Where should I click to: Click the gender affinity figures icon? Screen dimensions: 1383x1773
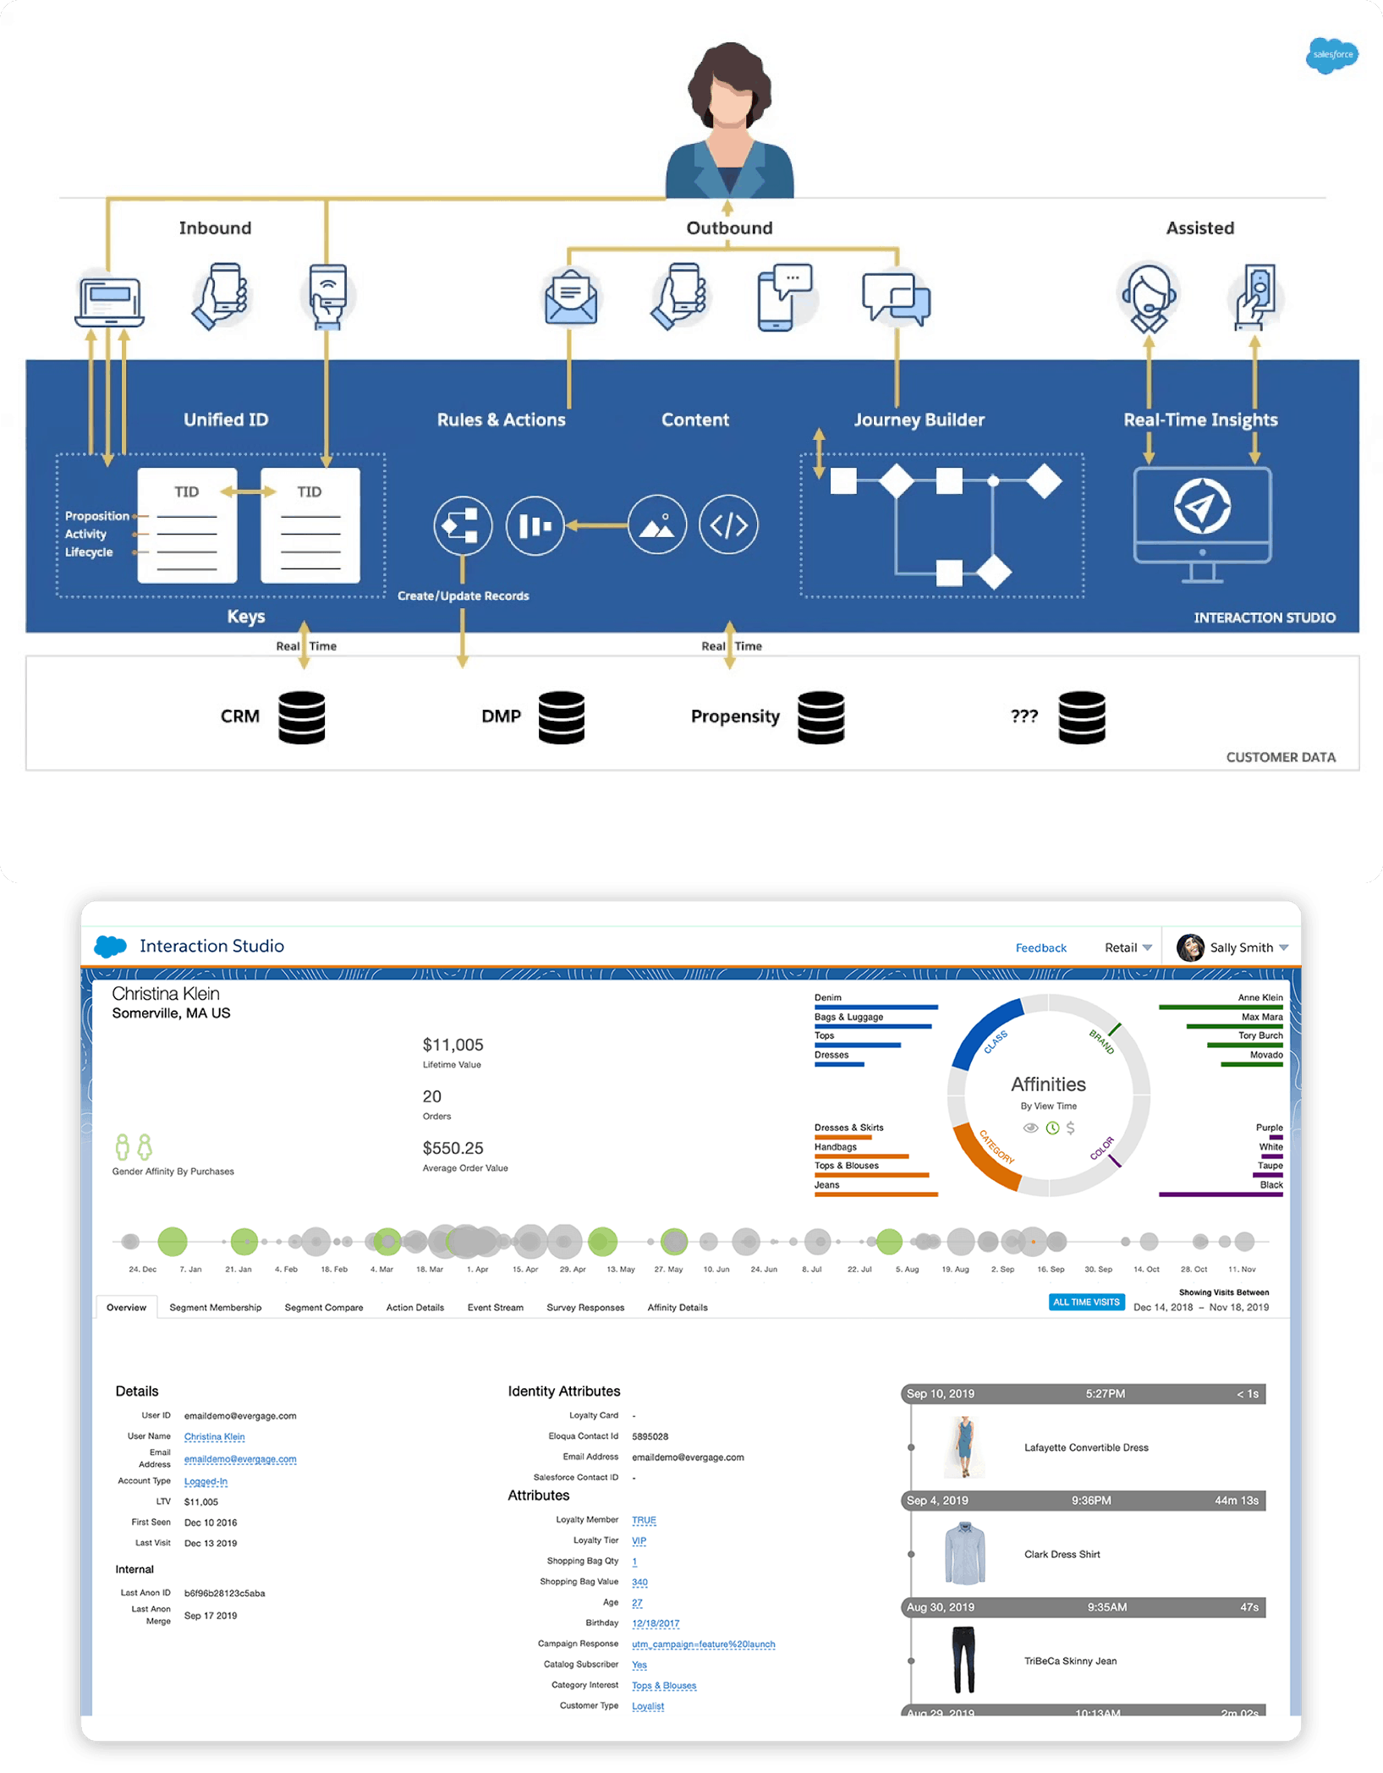point(134,1147)
